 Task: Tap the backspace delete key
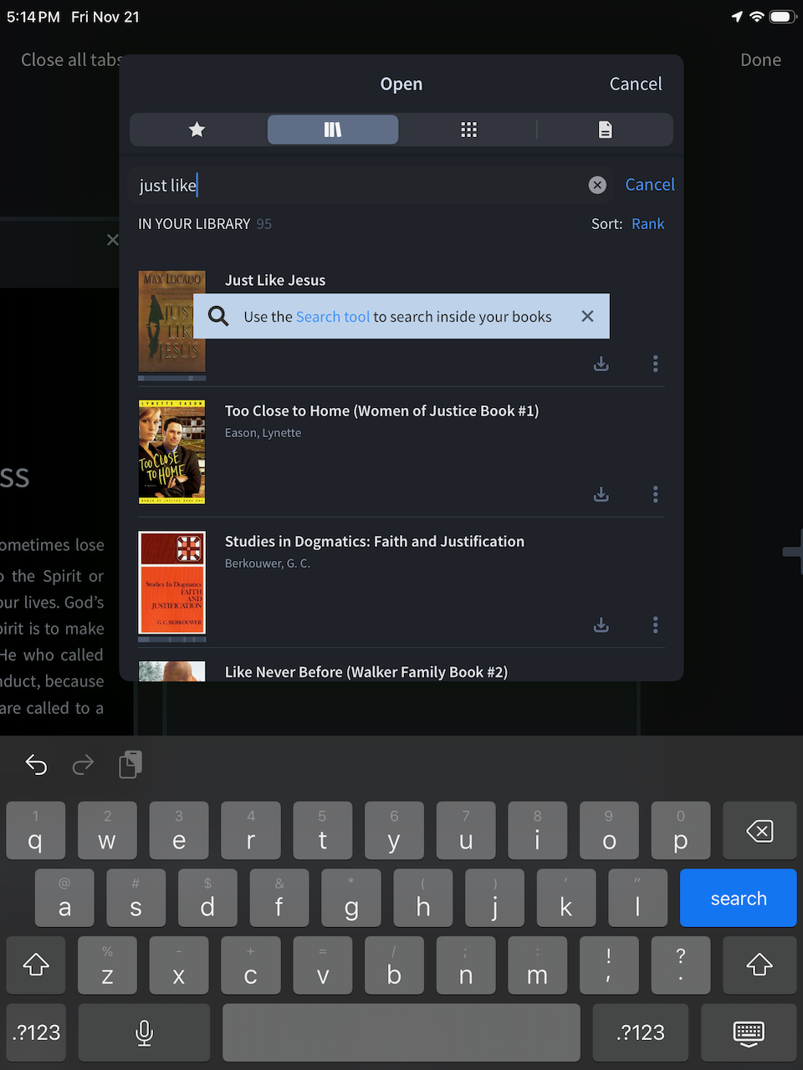tap(760, 830)
